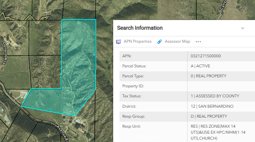Open the Assessor Map link

click(x=177, y=42)
